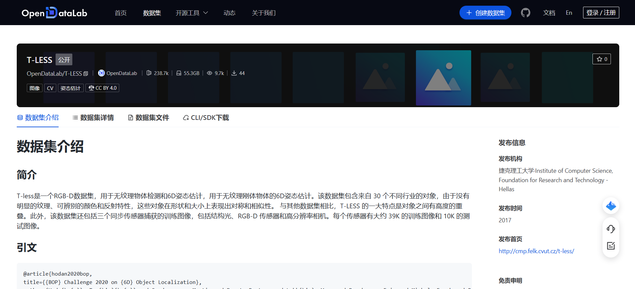
Task: Click the 创建数据集 button
Action: pos(485,13)
